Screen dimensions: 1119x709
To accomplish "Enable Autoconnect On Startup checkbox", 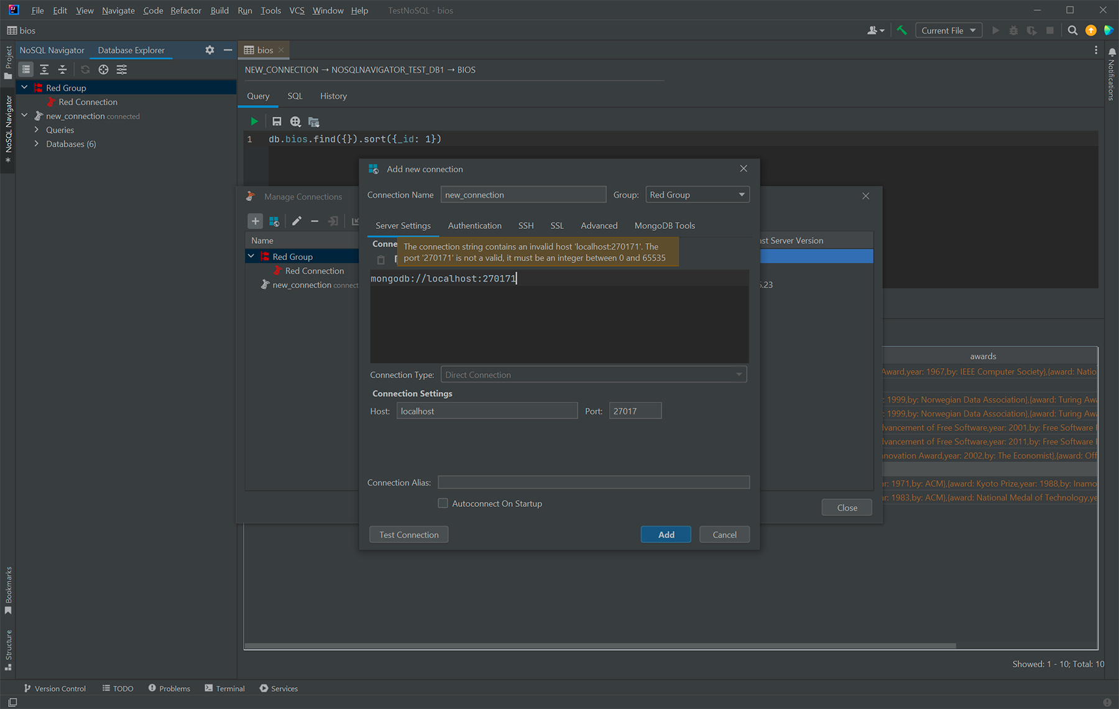I will pos(443,503).
